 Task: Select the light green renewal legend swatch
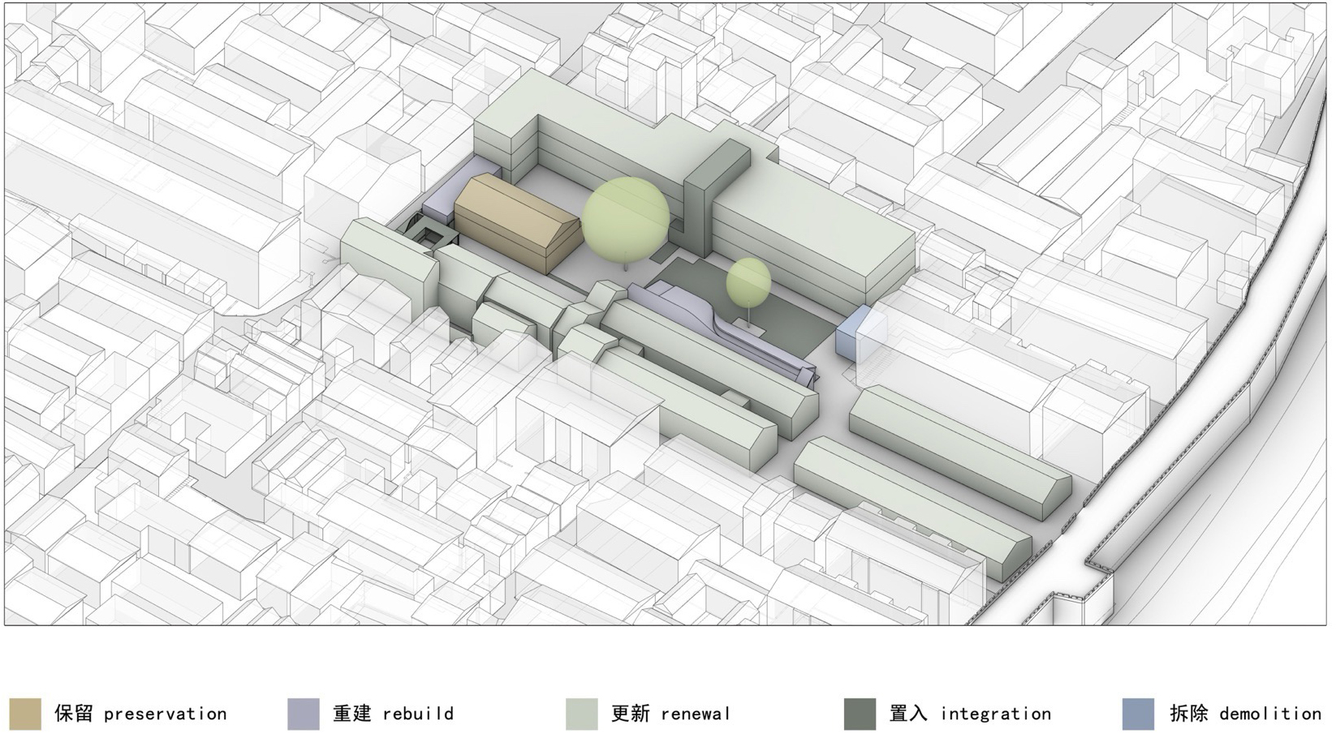point(581,714)
